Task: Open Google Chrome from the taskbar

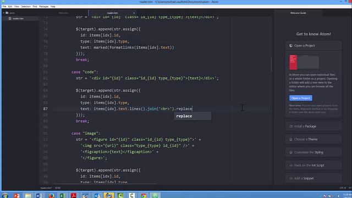Action: (143, 195)
